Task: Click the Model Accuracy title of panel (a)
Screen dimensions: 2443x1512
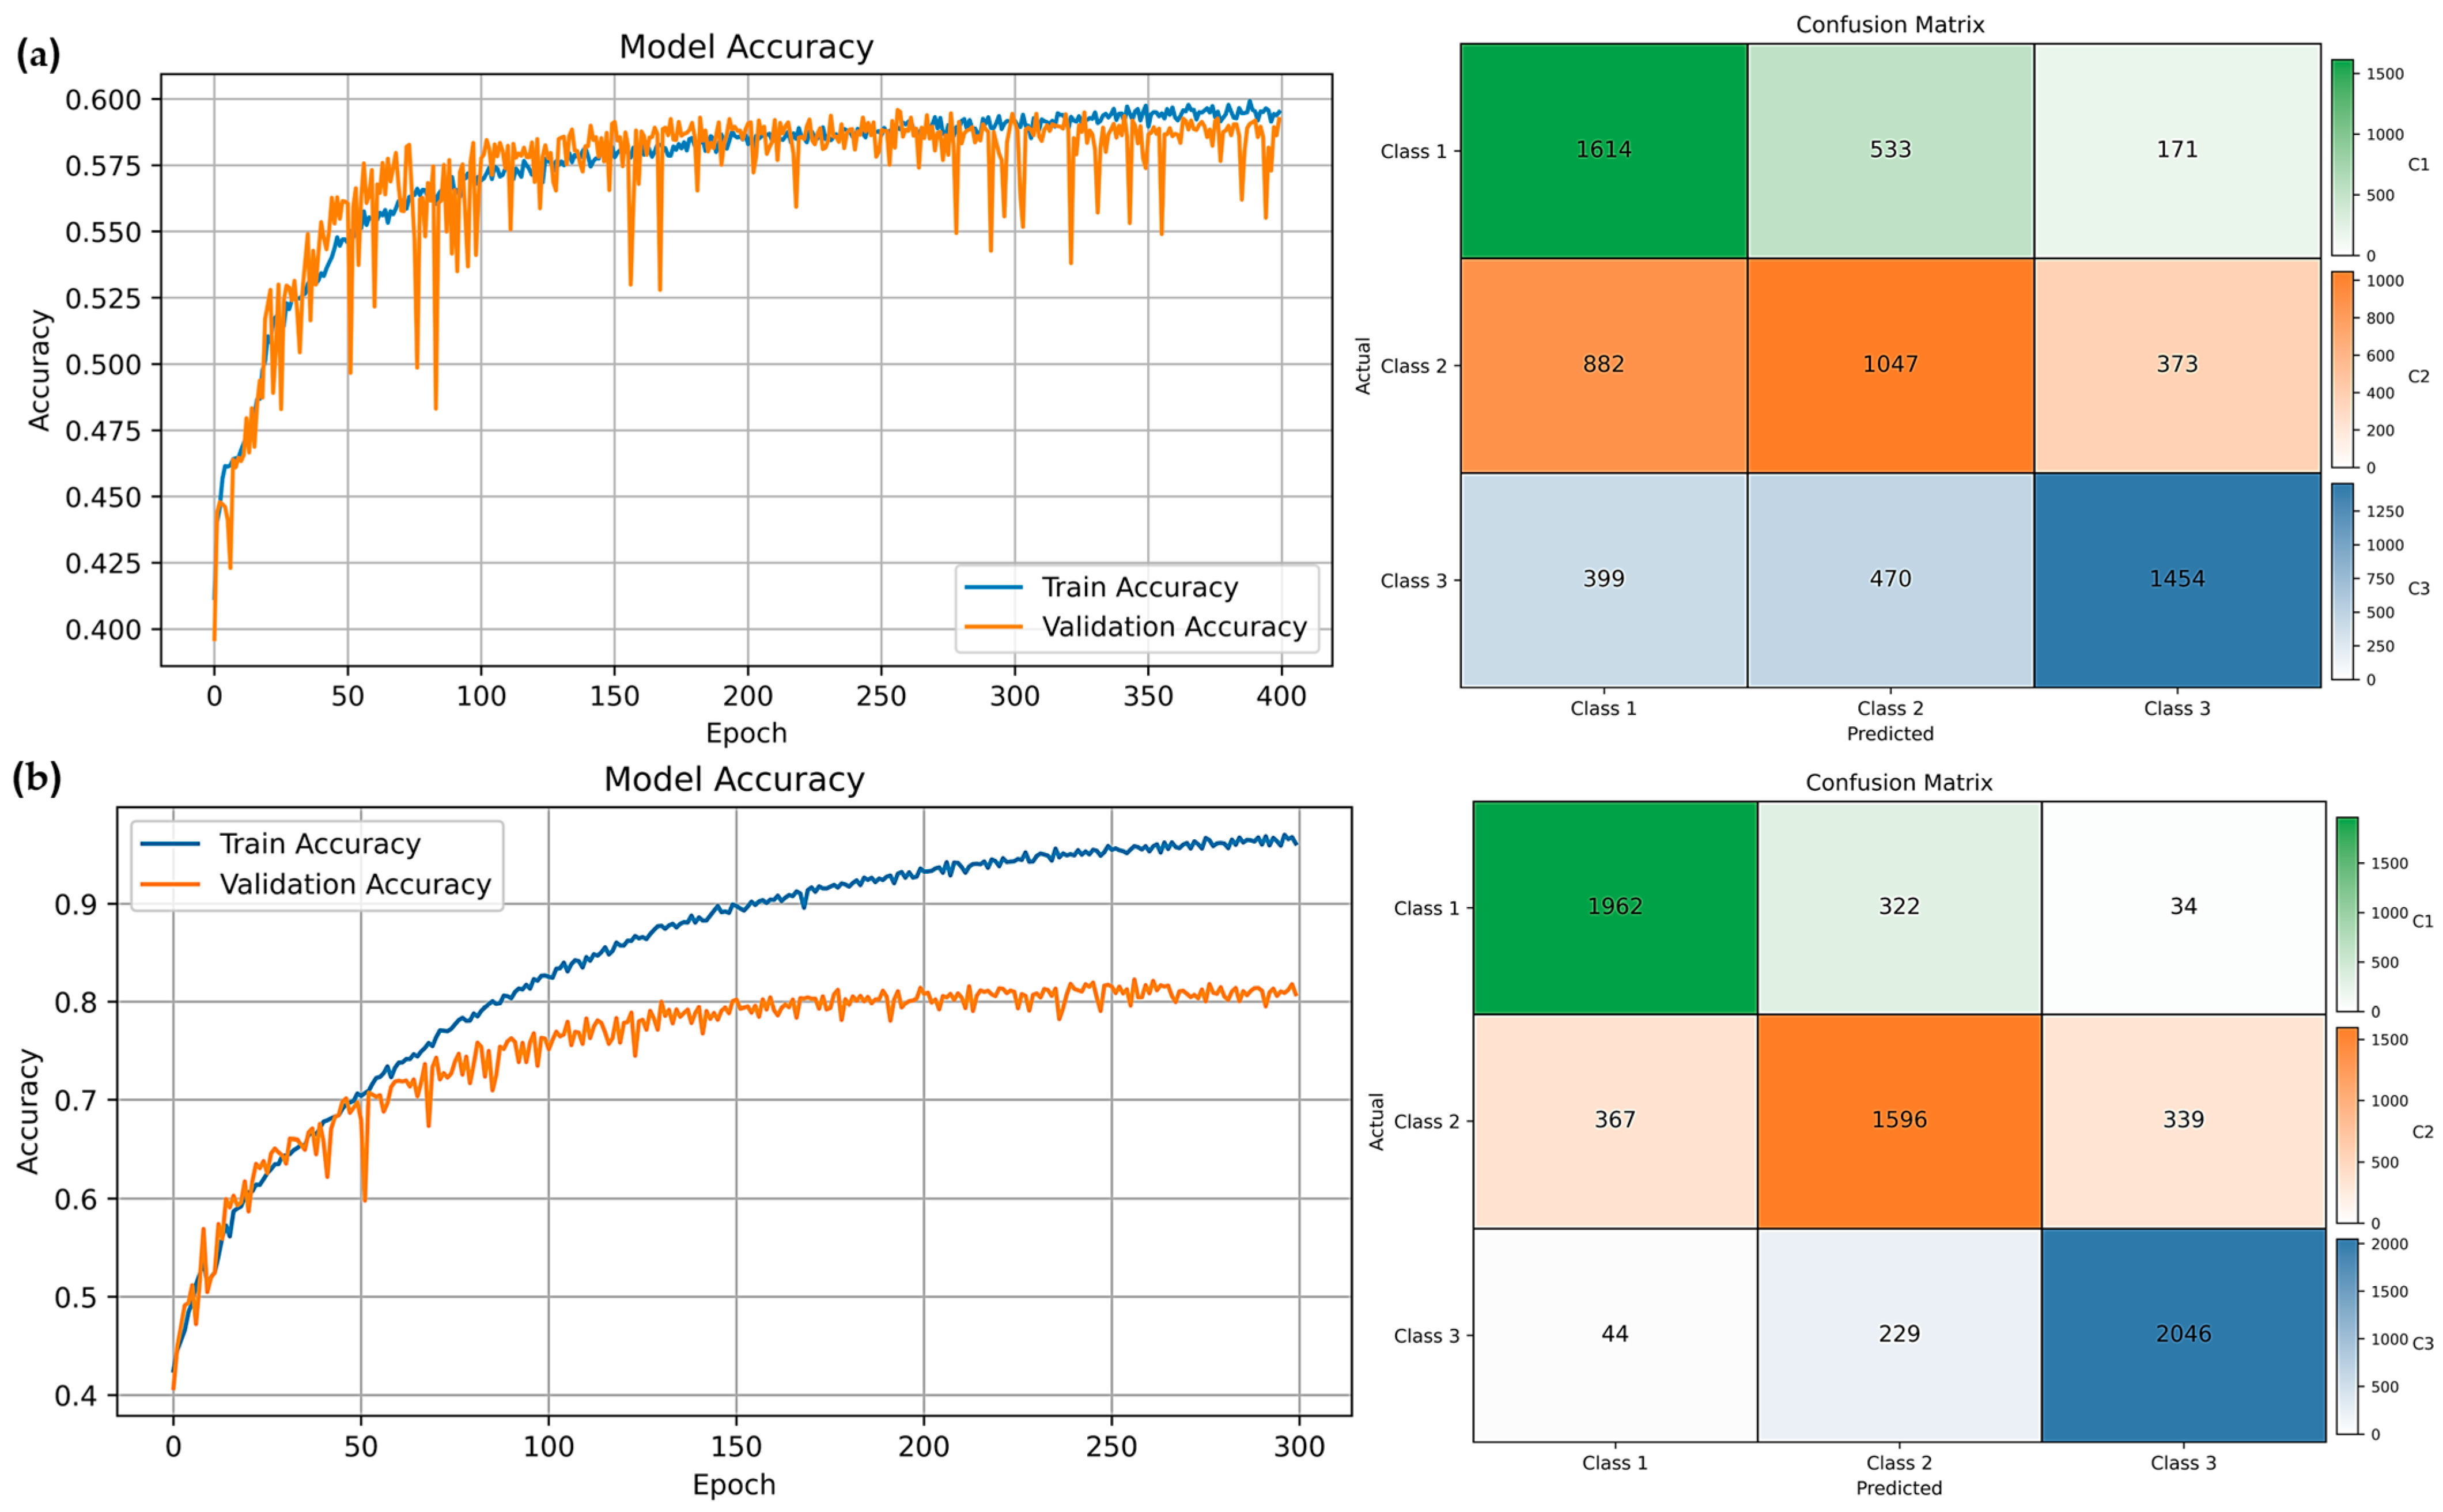Action: coord(746,44)
